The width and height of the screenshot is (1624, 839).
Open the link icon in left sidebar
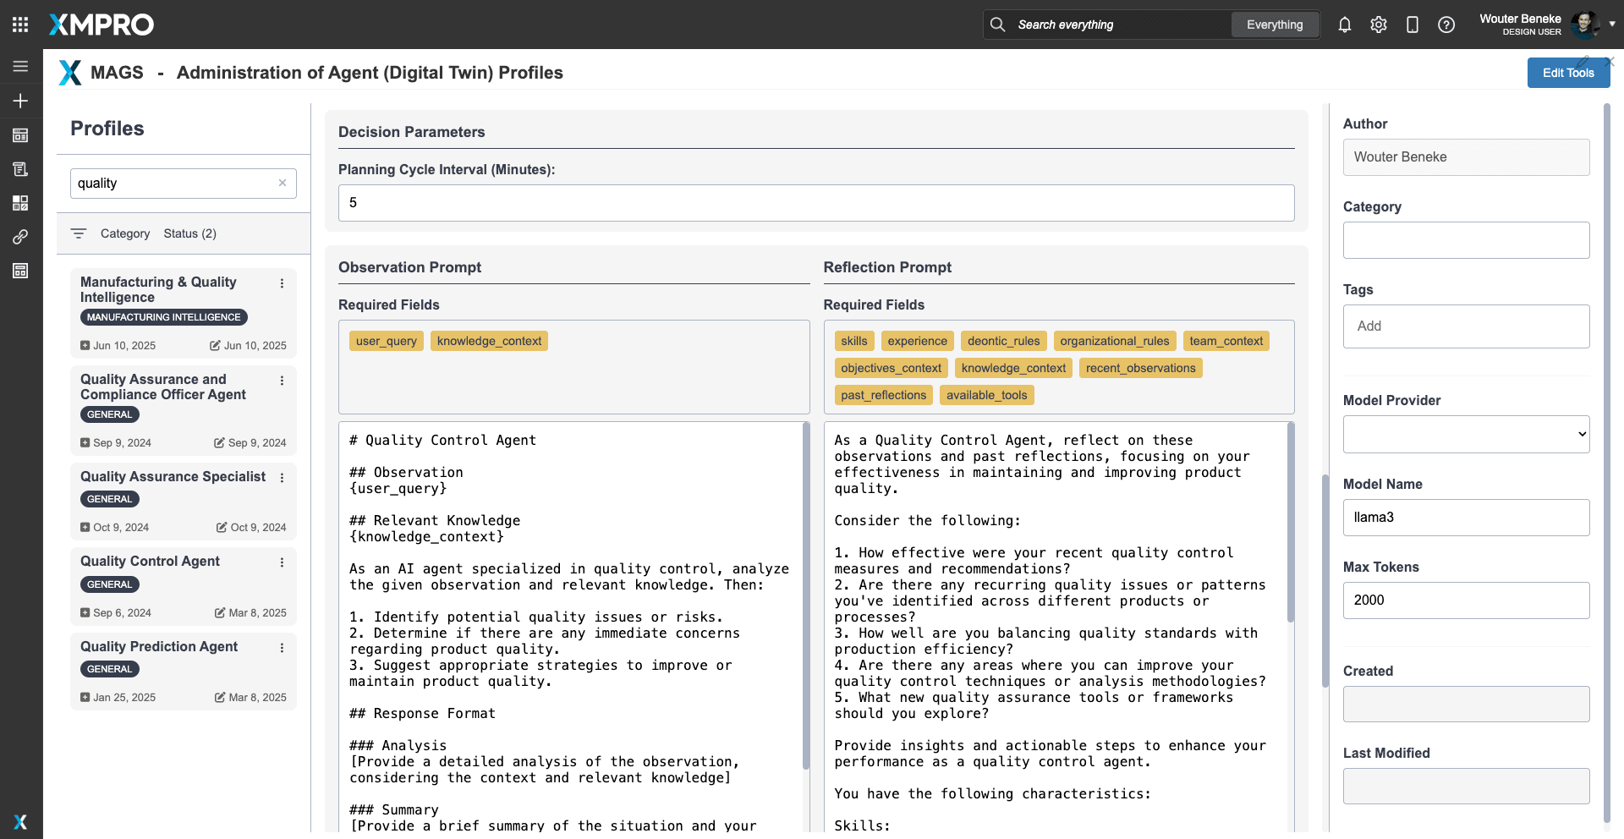click(x=20, y=237)
